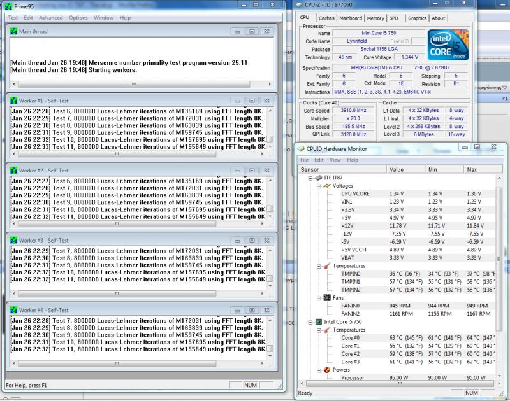510x401 pixels.
Task: Click the Worker #1 Self-Test window icon
Action: 13,101
